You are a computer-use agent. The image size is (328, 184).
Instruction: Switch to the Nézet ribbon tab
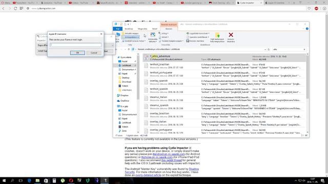click(x=155, y=29)
